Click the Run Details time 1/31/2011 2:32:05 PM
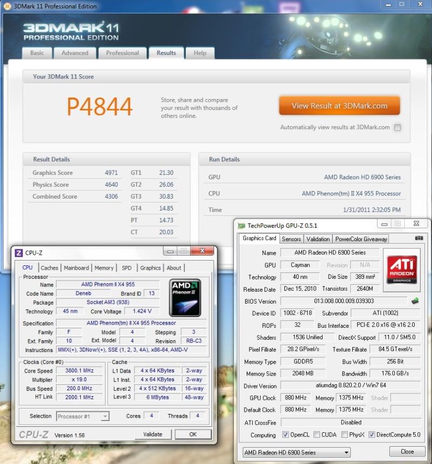 point(372,210)
